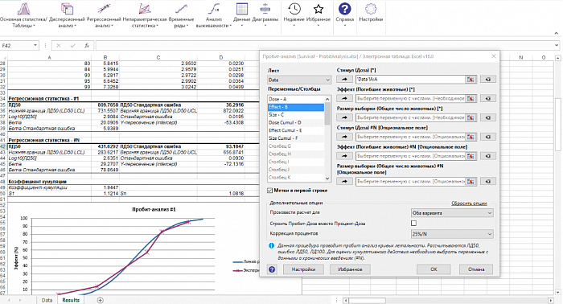Click the Настройки button in dialog

click(x=303, y=269)
